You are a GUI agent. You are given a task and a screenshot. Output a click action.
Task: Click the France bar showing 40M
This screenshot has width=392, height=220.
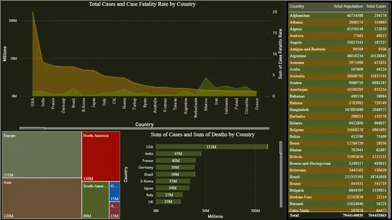click(x=176, y=161)
